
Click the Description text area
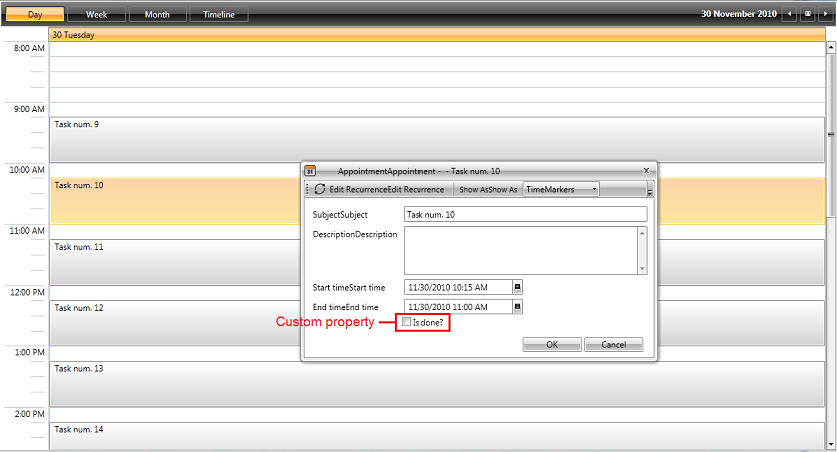tap(521, 251)
